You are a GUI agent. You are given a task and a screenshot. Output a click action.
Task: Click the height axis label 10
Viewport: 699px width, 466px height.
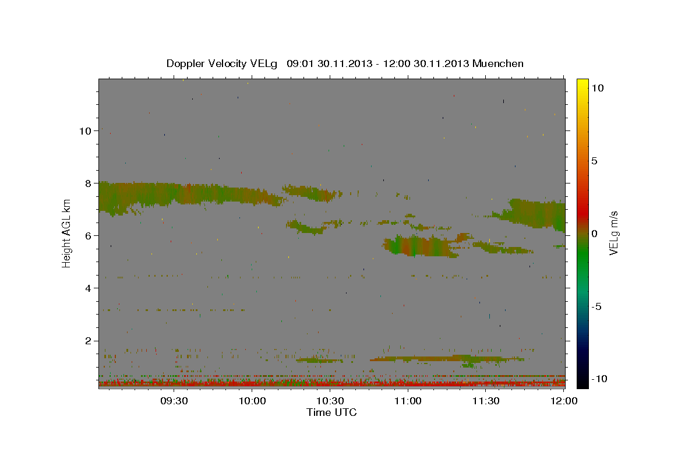pyautogui.click(x=85, y=130)
